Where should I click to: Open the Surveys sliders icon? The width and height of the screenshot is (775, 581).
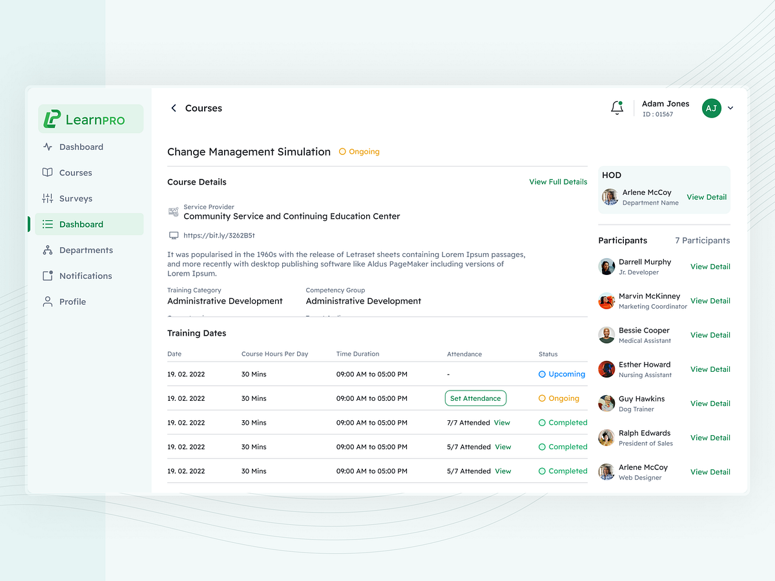coord(48,198)
